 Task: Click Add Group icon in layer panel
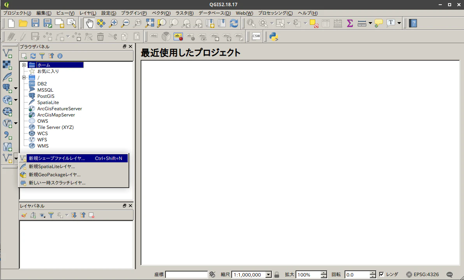point(33,215)
